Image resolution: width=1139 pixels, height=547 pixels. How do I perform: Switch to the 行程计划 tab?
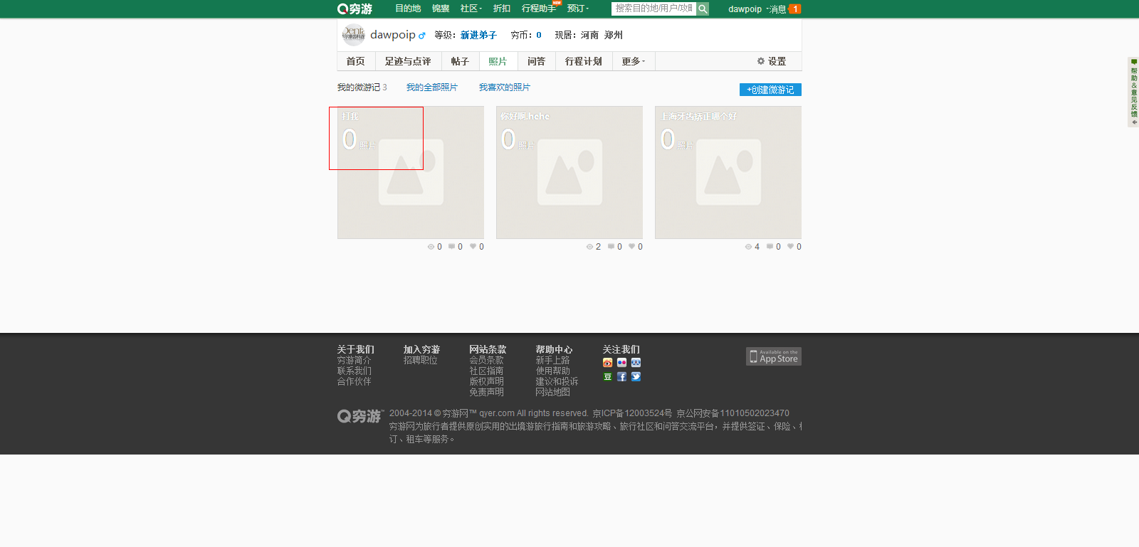point(583,62)
